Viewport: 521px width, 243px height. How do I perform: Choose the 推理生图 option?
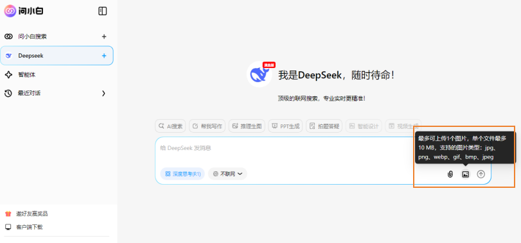coord(247,126)
